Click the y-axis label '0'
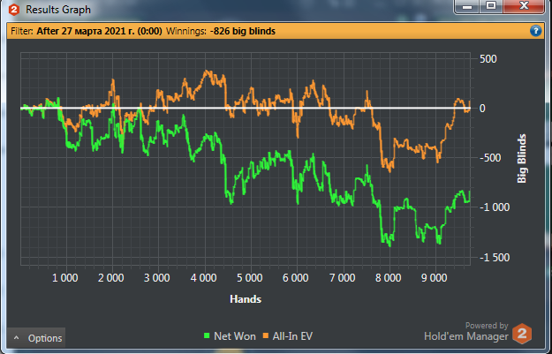 tap(482, 109)
